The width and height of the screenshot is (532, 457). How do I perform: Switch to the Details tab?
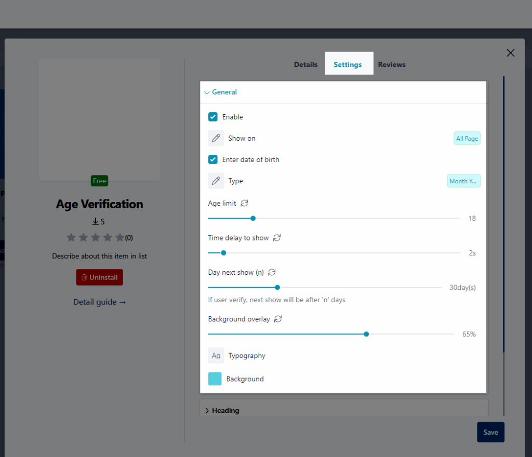(305, 64)
